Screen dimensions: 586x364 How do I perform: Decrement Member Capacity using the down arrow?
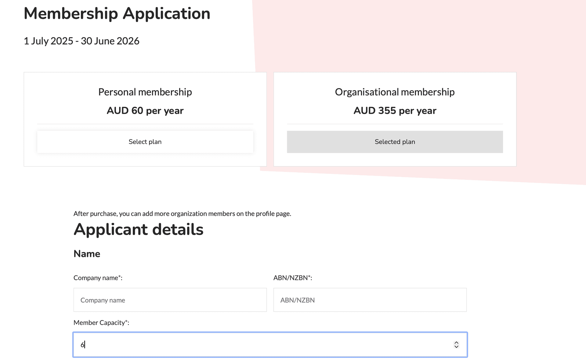click(456, 347)
